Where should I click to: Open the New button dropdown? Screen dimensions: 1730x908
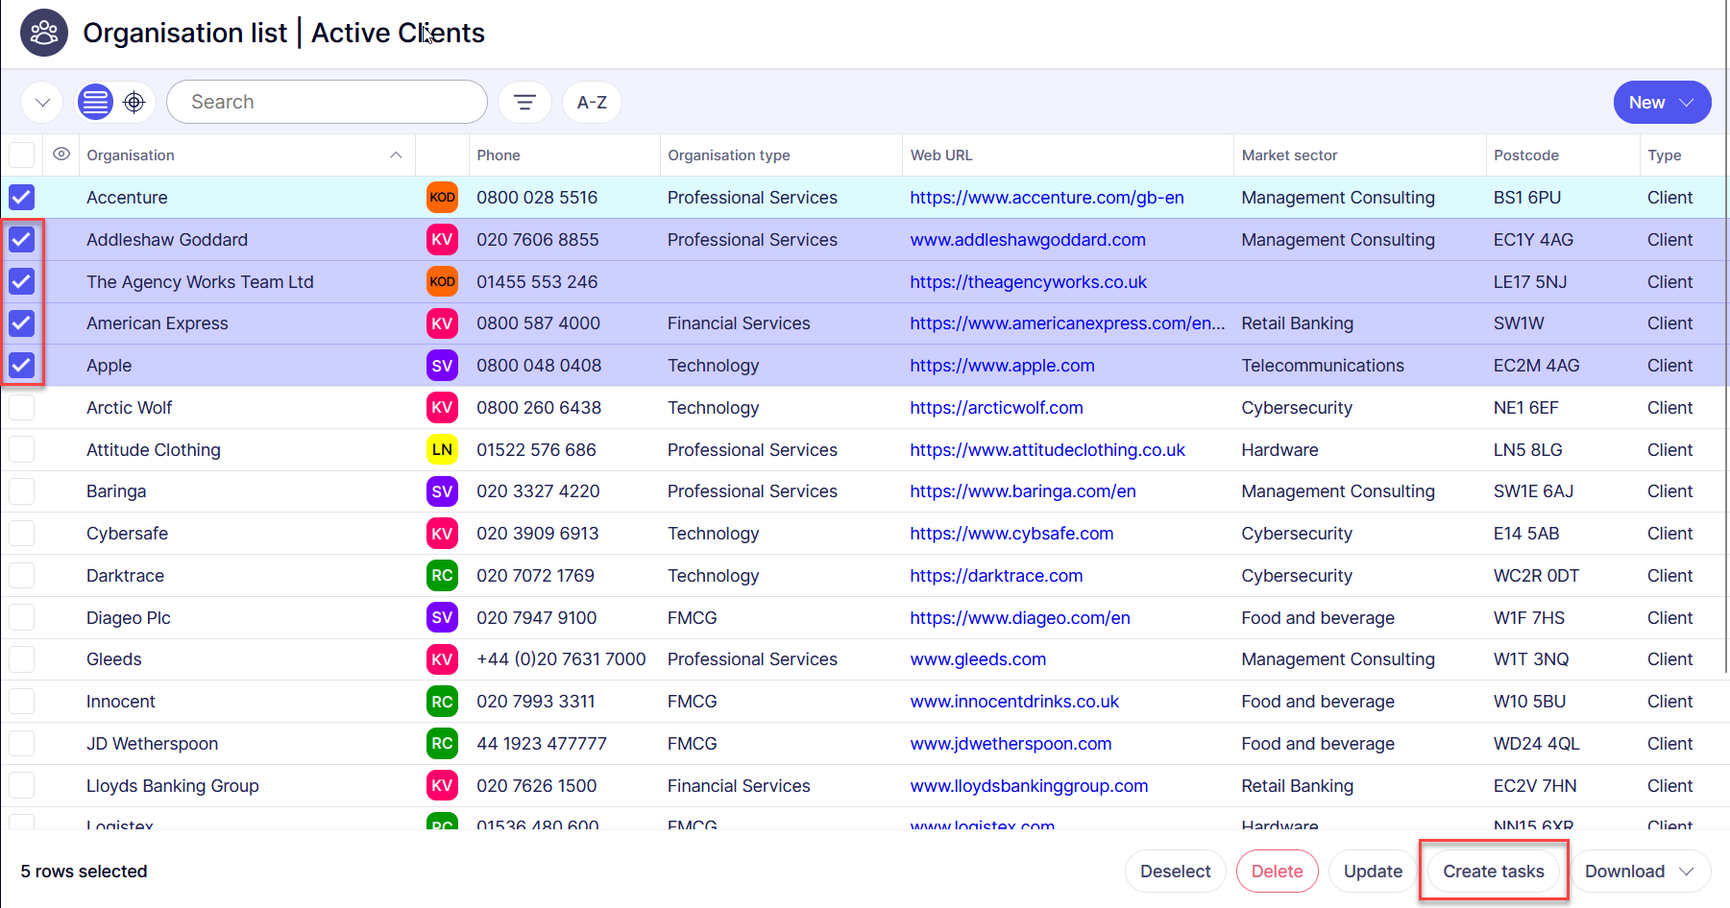click(1661, 103)
